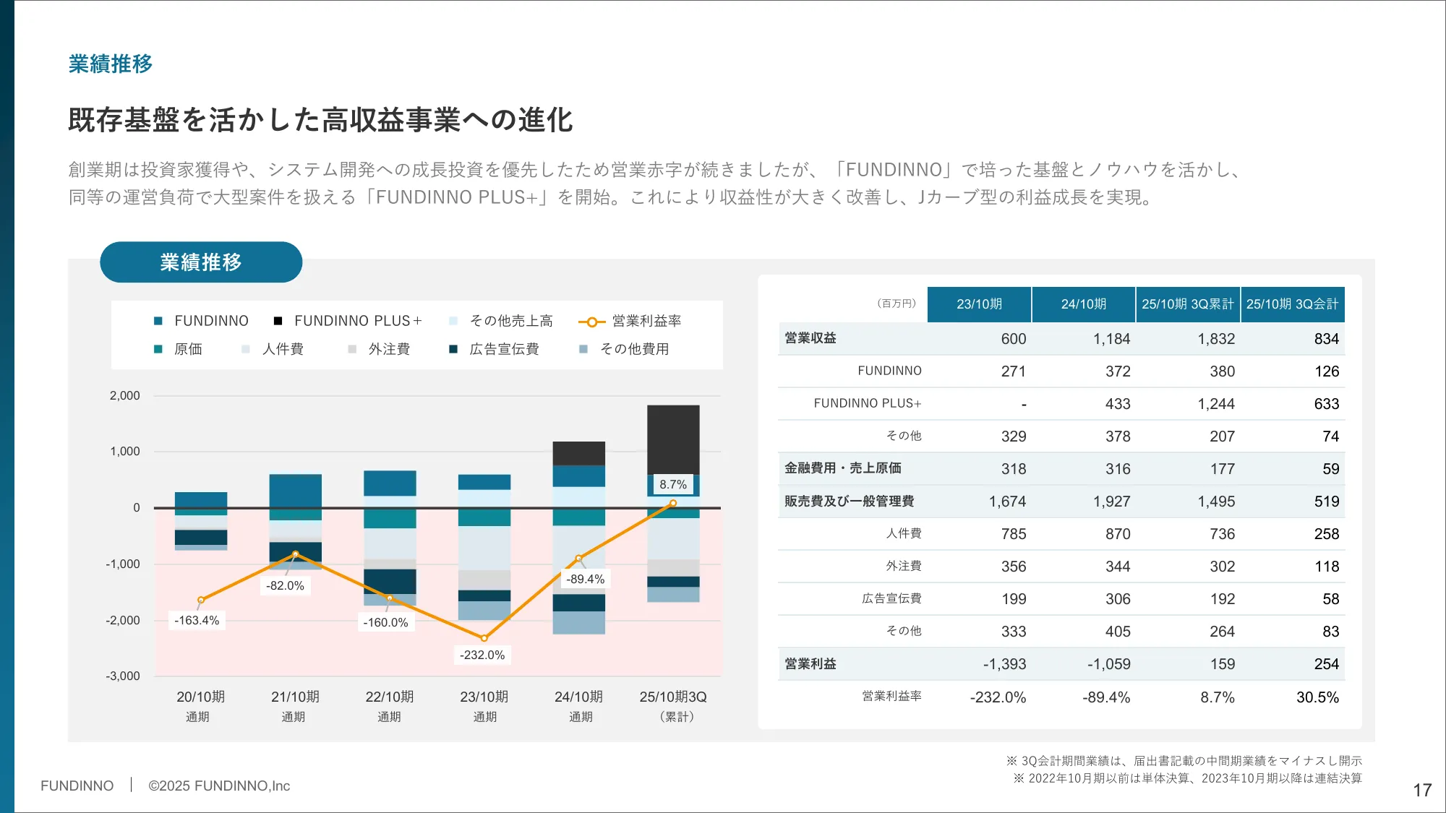Select the FUNDINNO PLUS＋ legend marker

[x=278, y=320]
